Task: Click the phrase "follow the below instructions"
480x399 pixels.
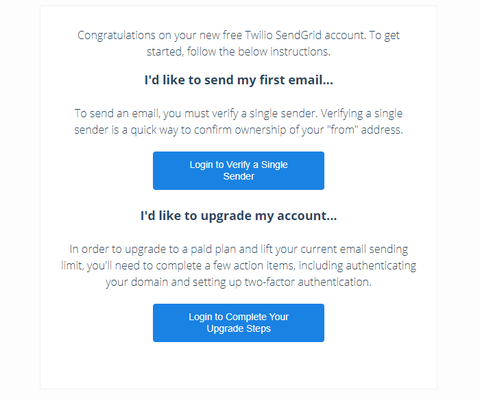Action: click(259, 51)
